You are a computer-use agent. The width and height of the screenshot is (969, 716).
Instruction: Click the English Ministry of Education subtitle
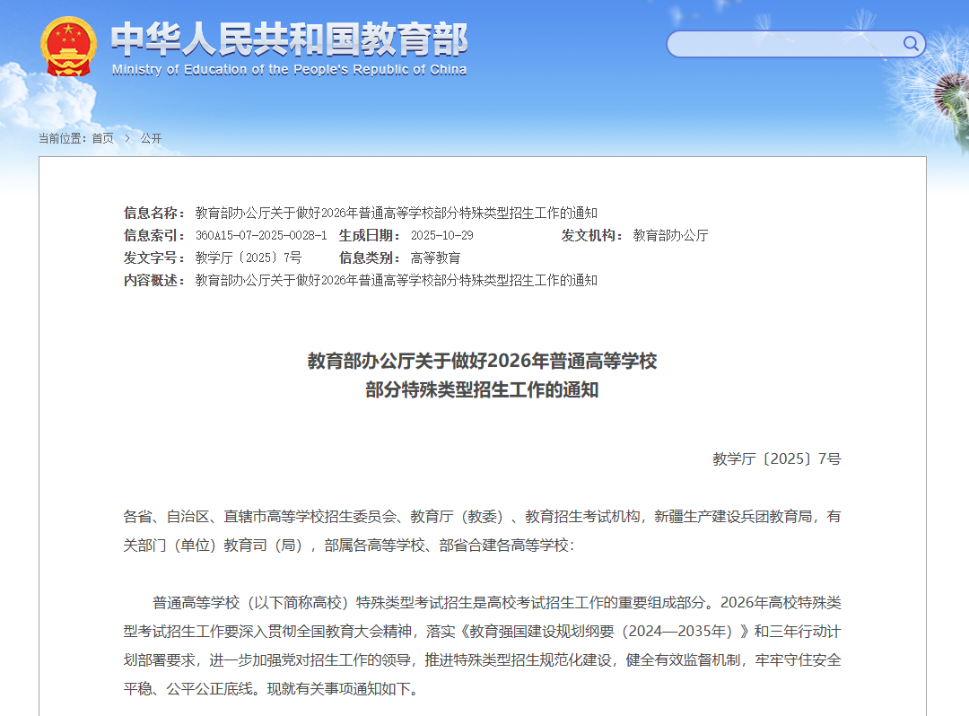coord(289,70)
